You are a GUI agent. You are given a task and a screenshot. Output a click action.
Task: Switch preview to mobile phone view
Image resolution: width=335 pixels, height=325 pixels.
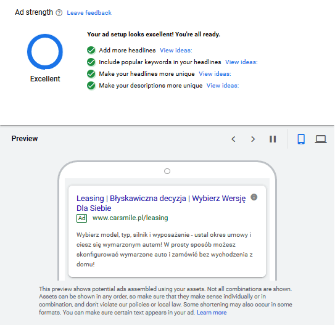click(x=301, y=139)
